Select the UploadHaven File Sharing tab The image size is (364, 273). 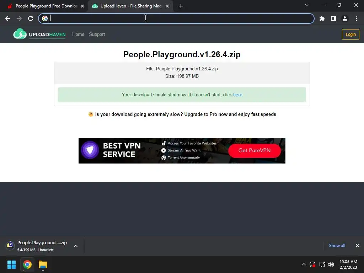[131, 6]
